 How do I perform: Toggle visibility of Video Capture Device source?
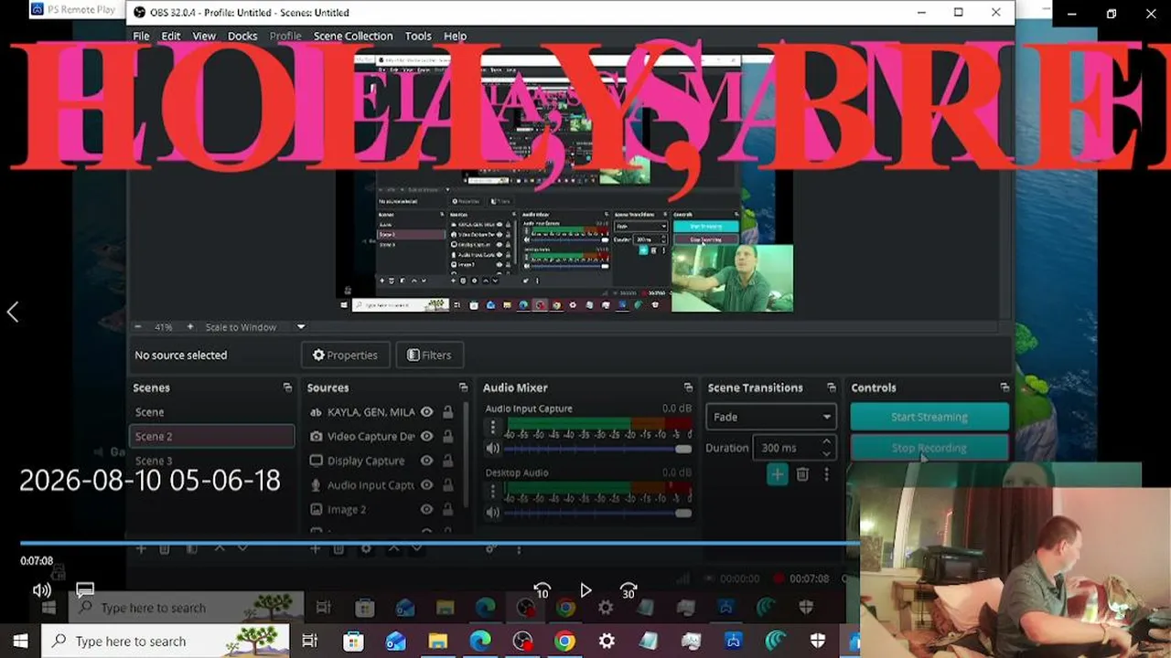426,437
